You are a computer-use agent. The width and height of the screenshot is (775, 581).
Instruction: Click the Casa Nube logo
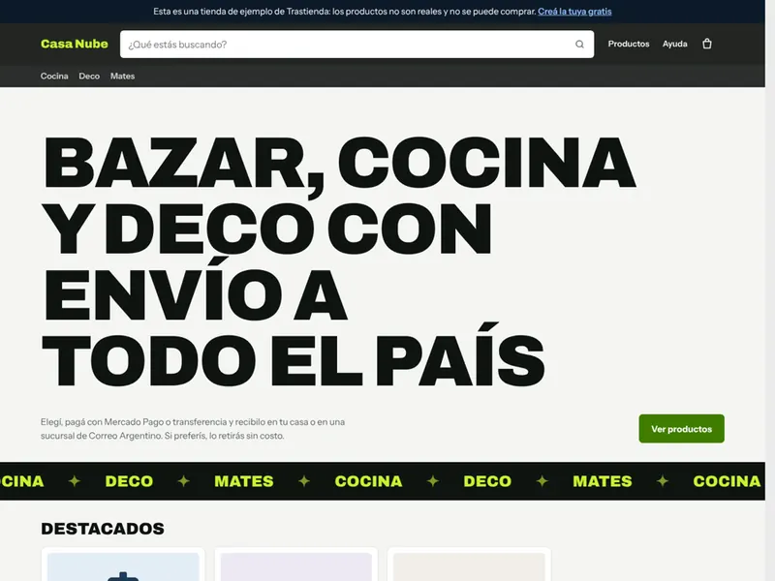(75, 44)
